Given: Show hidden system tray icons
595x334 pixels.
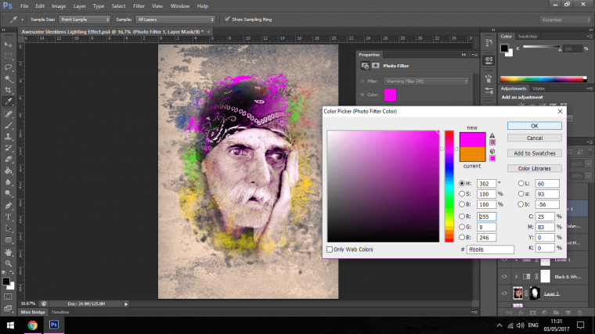Looking at the screenshot, I should click(x=499, y=325).
